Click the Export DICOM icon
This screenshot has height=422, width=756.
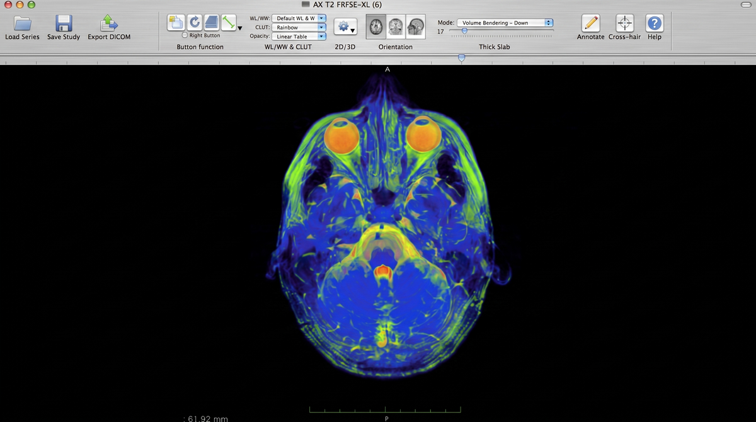pyautogui.click(x=109, y=23)
